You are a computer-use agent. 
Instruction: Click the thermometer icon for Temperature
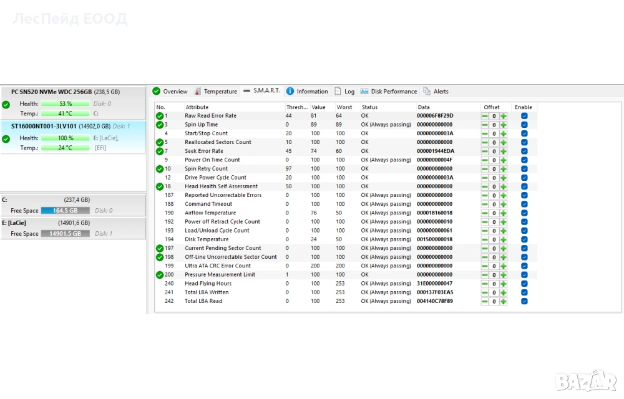click(x=197, y=92)
